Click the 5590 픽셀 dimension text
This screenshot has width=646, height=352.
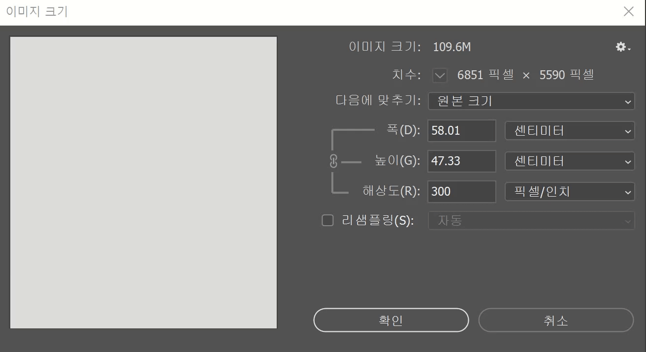coord(567,75)
